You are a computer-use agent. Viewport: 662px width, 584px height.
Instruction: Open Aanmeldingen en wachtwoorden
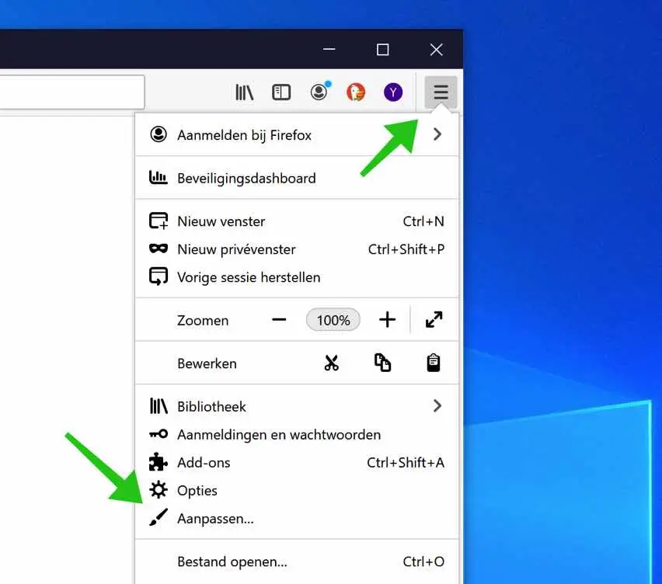click(x=297, y=435)
